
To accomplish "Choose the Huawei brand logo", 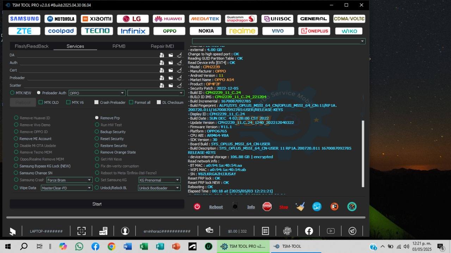I will coord(169,19).
